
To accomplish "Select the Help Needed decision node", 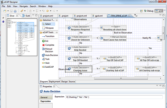I will pyautogui.click(x=79, y=49).
